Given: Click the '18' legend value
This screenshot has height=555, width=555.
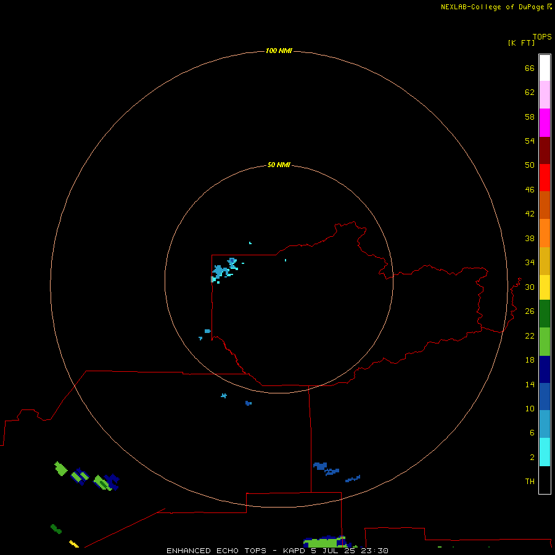Looking at the screenshot, I should [530, 360].
